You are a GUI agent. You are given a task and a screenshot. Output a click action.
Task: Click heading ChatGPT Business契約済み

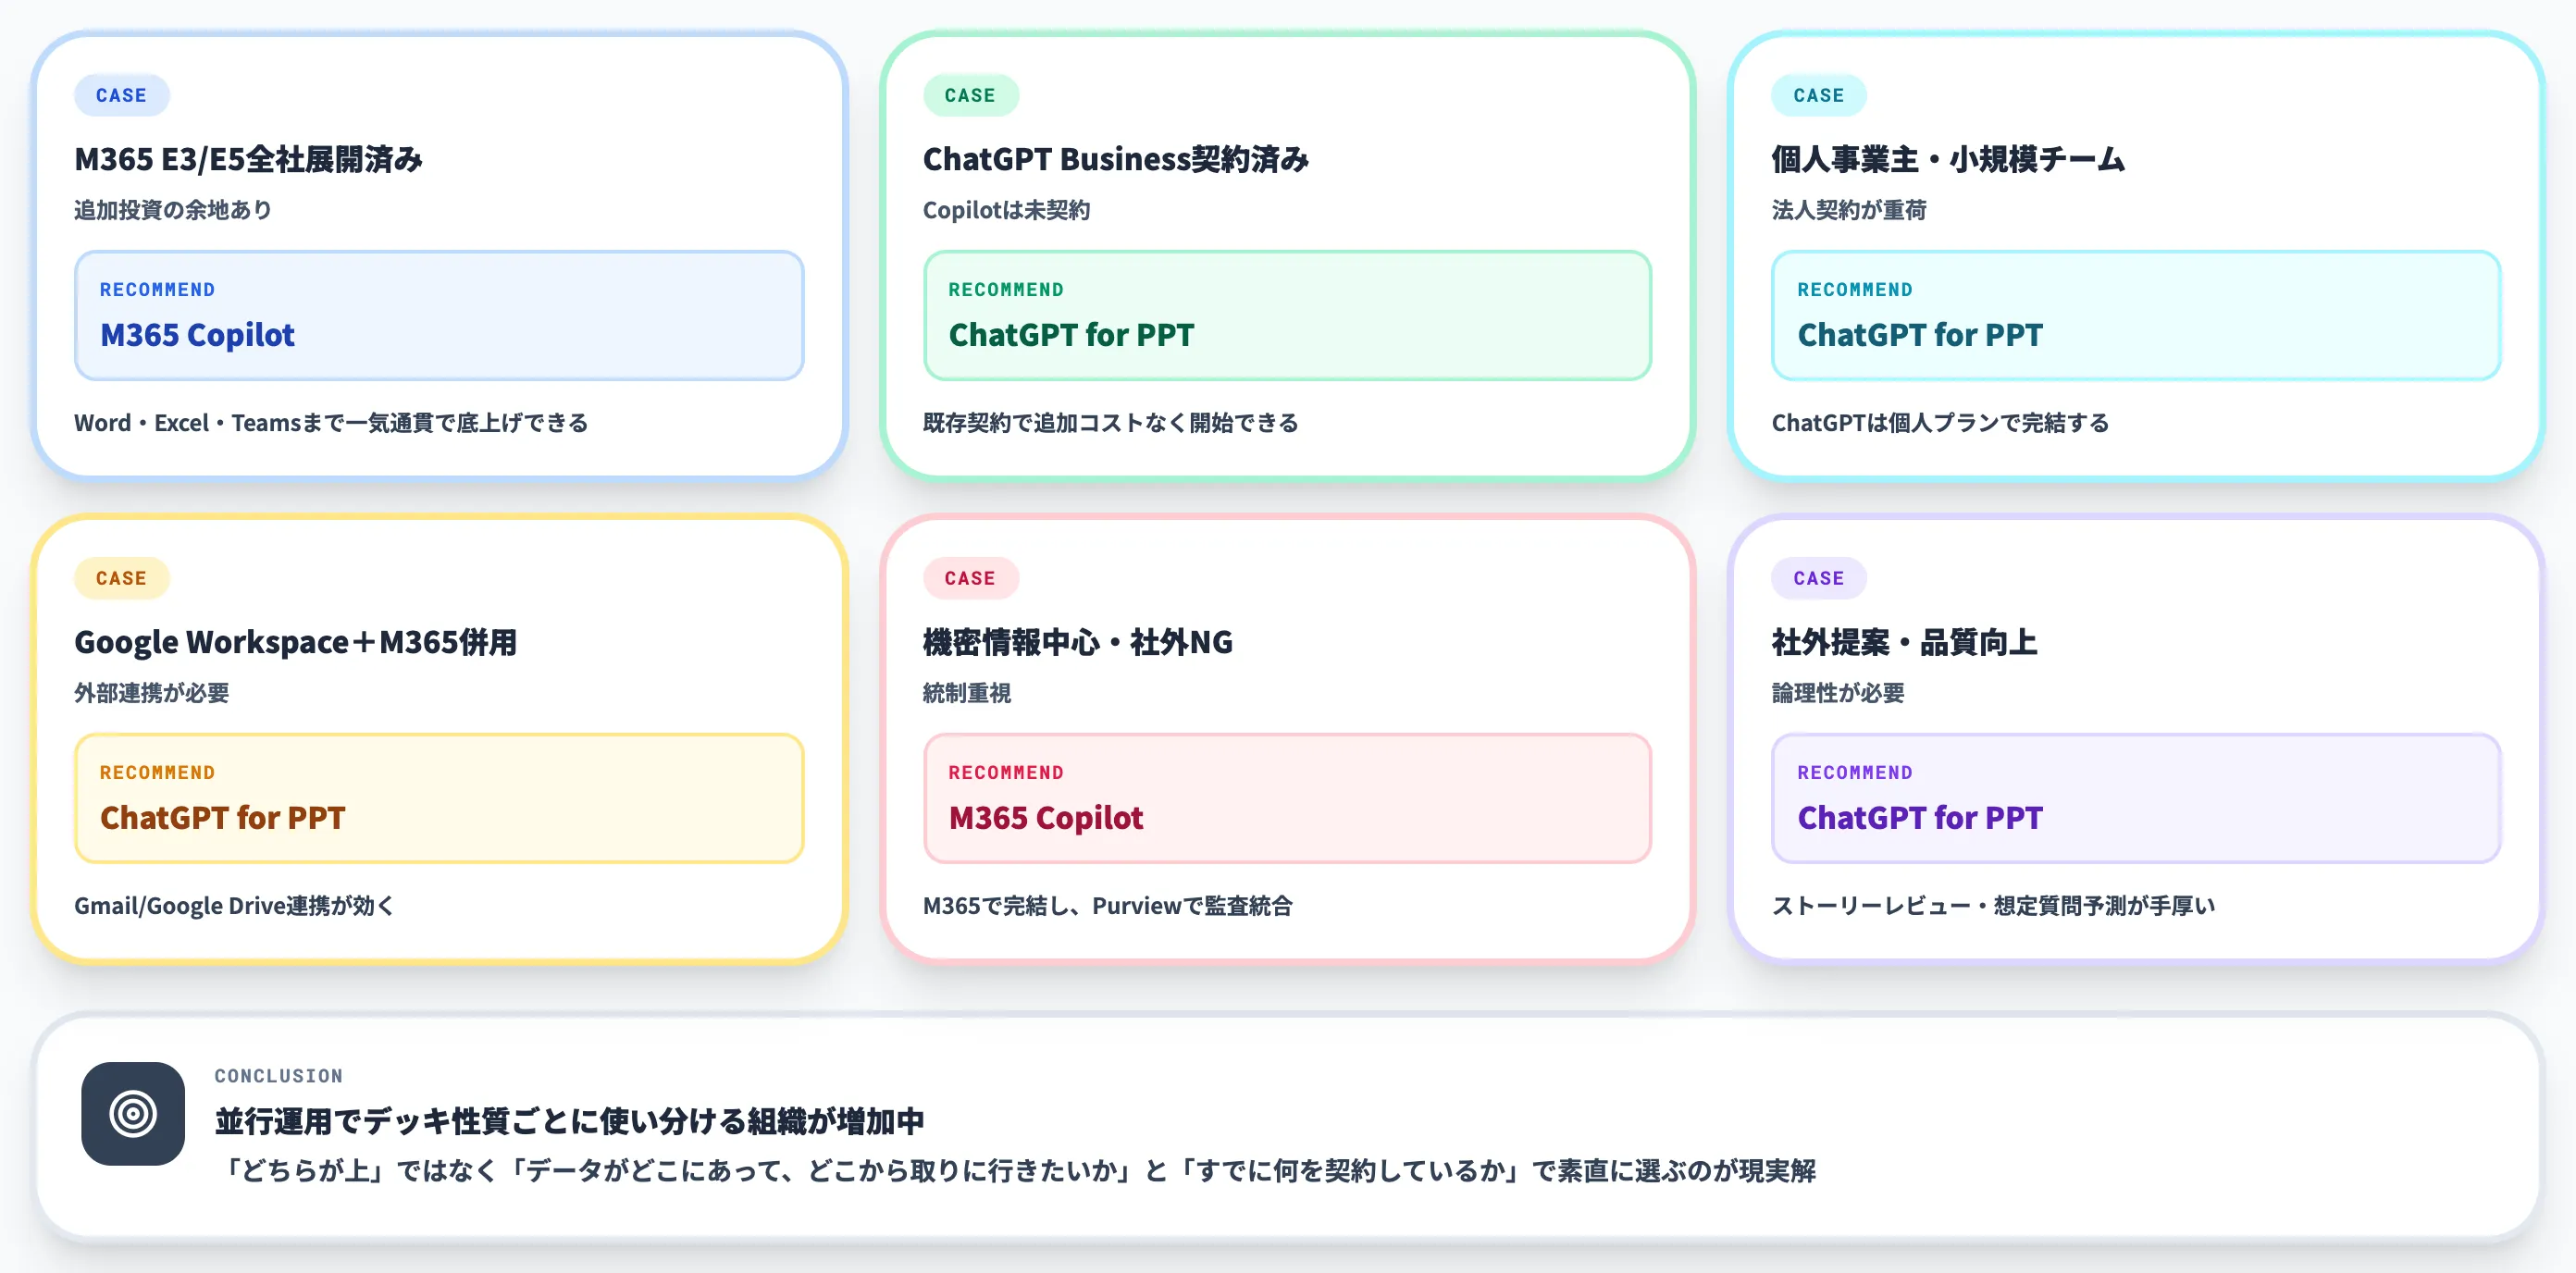(x=1115, y=159)
